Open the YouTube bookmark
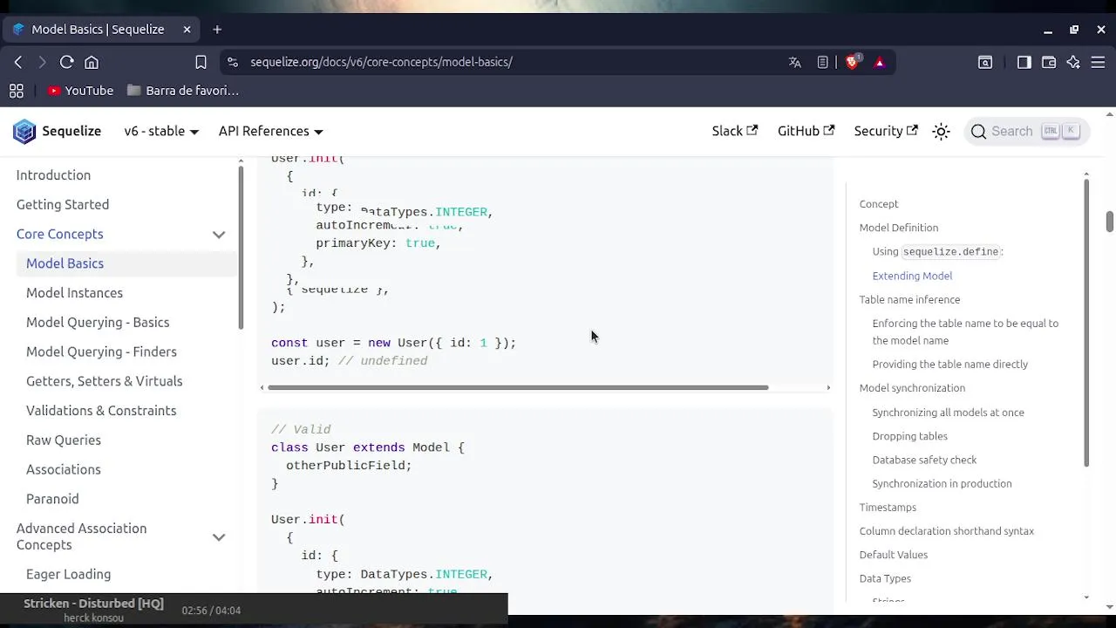This screenshot has width=1116, height=628. tap(80, 91)
